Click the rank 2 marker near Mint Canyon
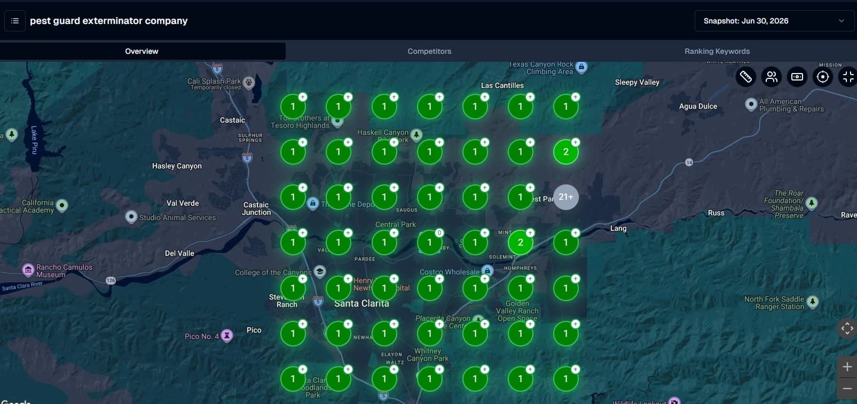 point(521,243)
